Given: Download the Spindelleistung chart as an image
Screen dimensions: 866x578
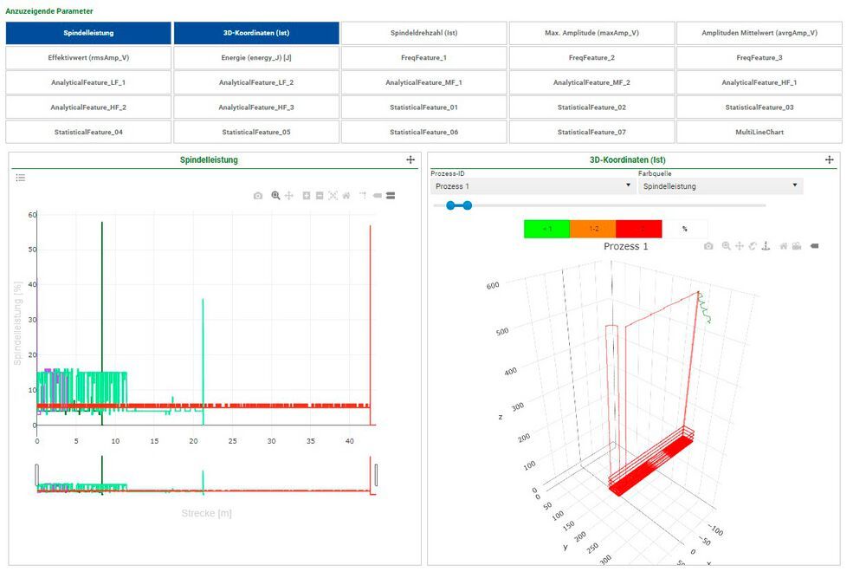Looking at the screenshot, I should [257, 196].
